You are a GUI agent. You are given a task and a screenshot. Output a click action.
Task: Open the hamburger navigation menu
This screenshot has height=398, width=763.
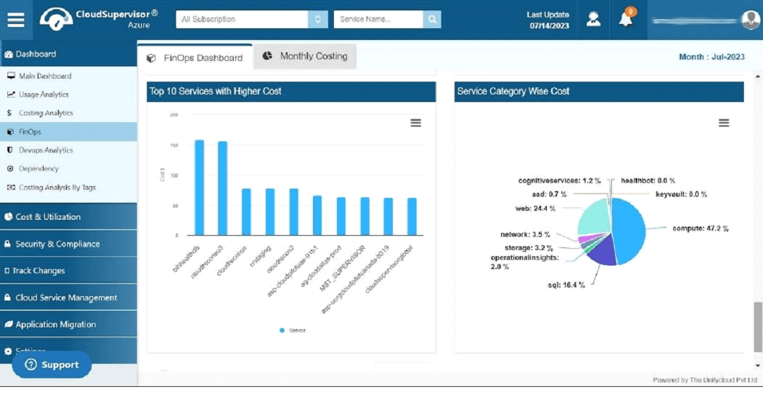[16, 20]
